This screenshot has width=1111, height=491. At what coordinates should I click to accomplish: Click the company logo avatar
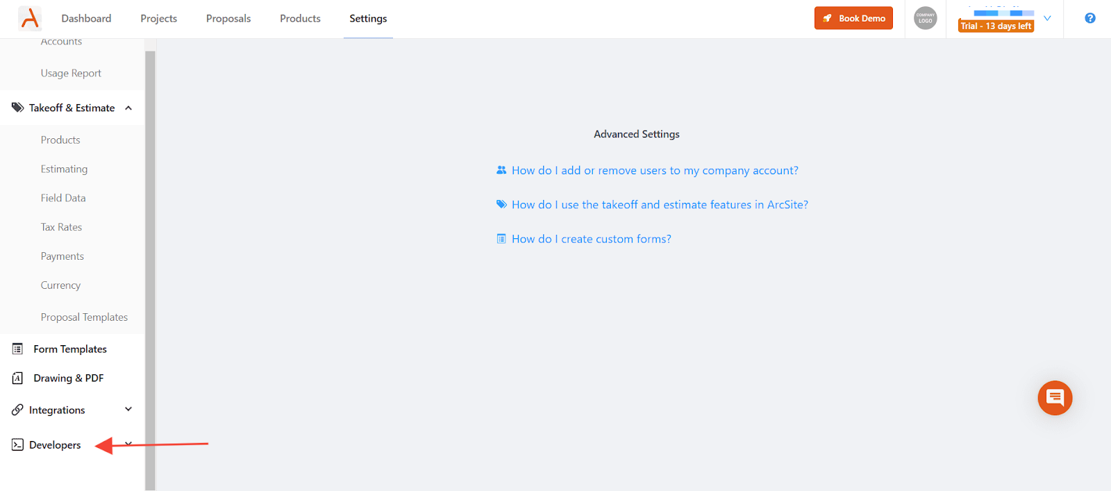(926, 18)
